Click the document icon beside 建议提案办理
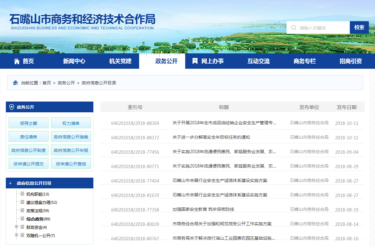 [x=22, y=202]
